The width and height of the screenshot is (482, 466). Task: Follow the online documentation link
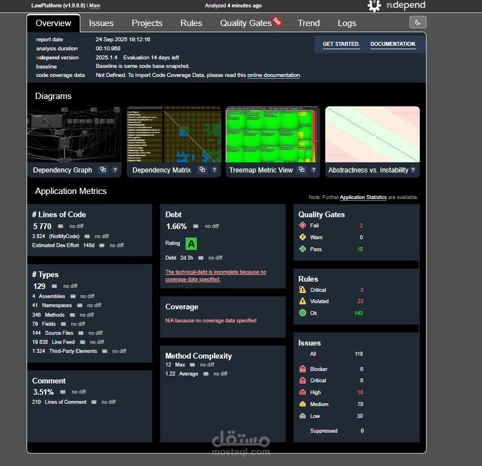(274, 75)
